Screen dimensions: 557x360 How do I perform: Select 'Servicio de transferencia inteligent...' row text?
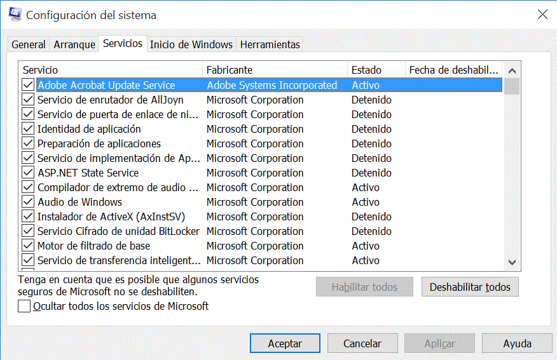click(x=119, y=260)
